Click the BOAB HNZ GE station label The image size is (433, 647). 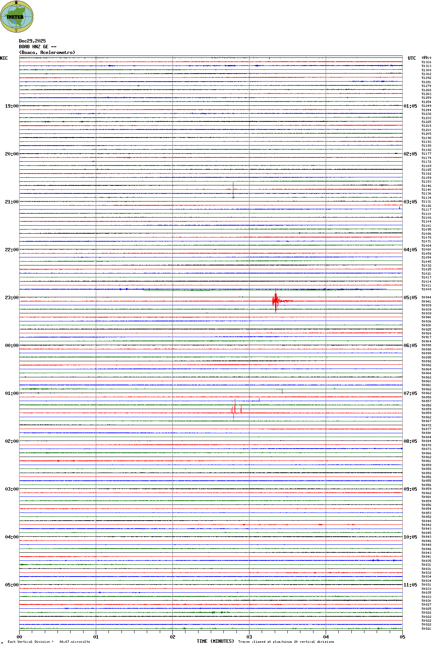(38, 47)
